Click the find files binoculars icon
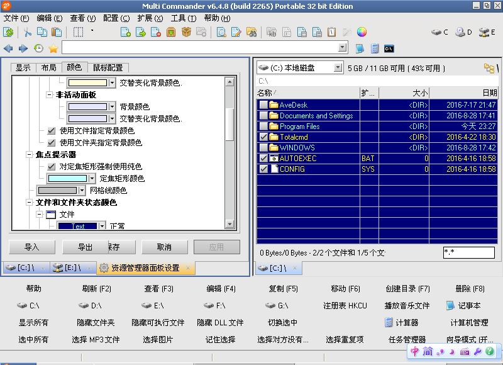The image size is (503, 365). 251,32
